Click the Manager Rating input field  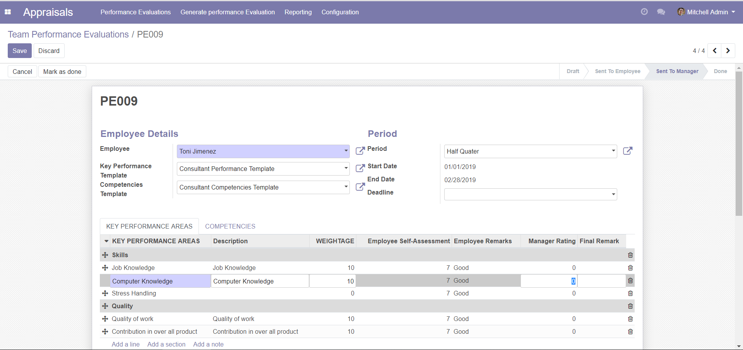click(548, 281)
